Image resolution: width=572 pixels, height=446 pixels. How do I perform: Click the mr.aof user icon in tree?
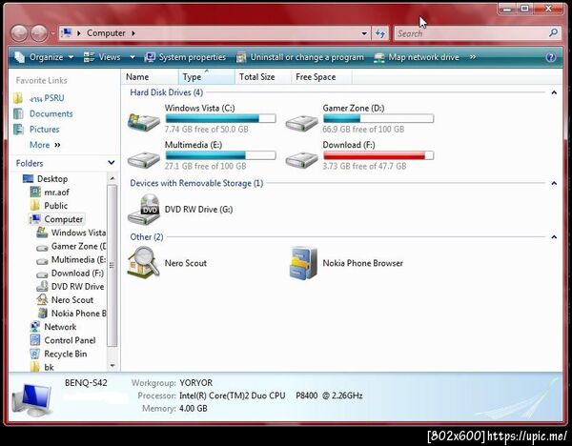pos(35,192)
